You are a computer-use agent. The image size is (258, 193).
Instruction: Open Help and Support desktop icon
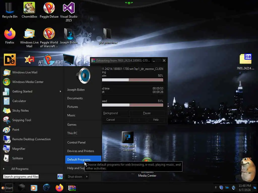coord(128,141)
